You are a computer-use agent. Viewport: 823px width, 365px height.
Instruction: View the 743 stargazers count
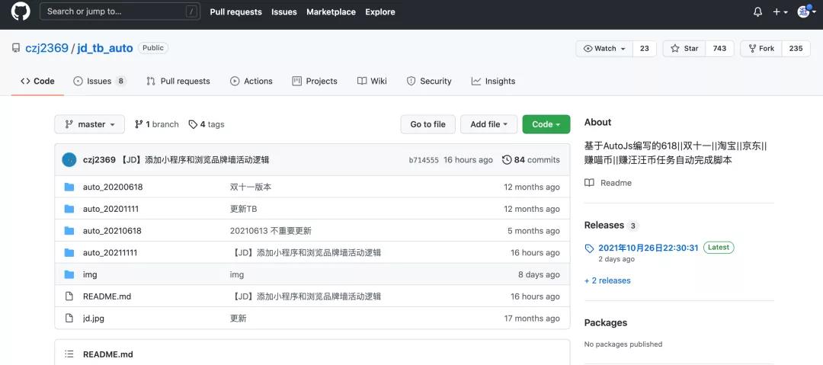click(x=719, y=48)
